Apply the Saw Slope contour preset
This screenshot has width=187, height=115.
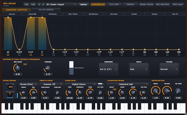[x=114, y=14]
